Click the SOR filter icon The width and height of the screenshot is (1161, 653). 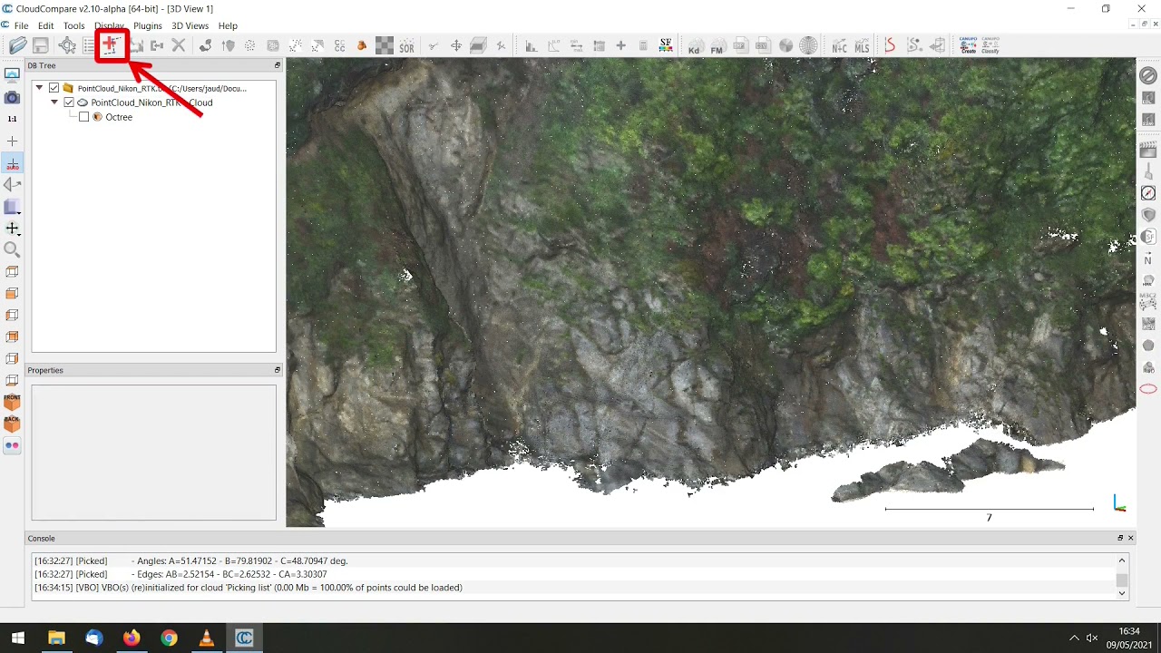(x=406, y=45)
